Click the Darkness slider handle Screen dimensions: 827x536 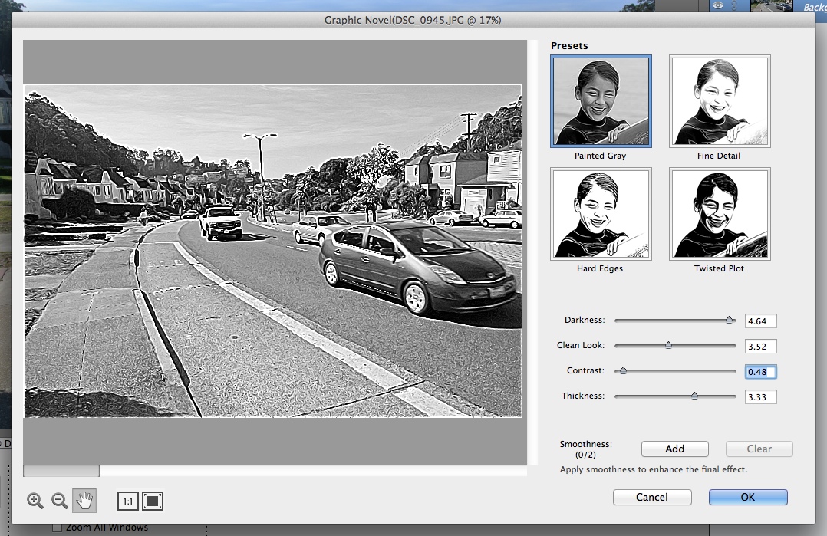730,320
